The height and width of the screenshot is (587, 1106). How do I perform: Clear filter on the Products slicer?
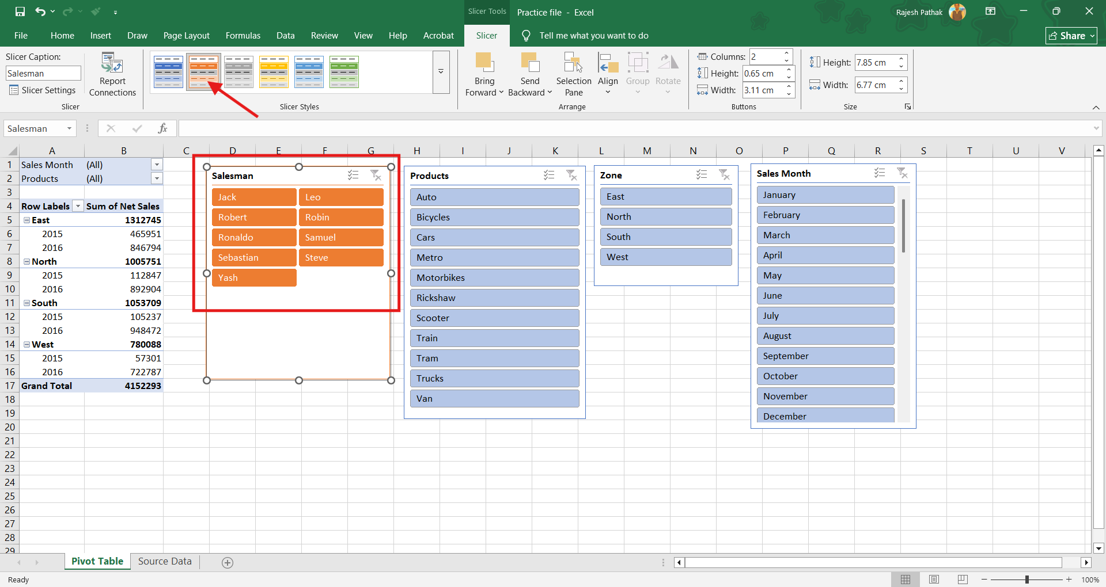click(571, 176)
